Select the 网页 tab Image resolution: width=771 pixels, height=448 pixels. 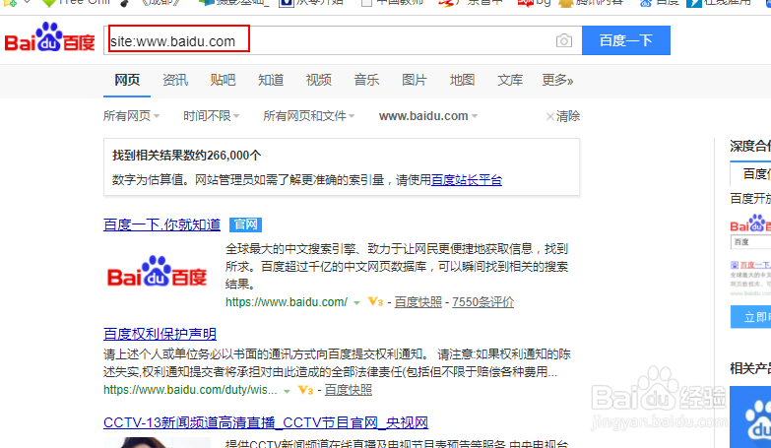pyautogui.click(x=127, y=80)
